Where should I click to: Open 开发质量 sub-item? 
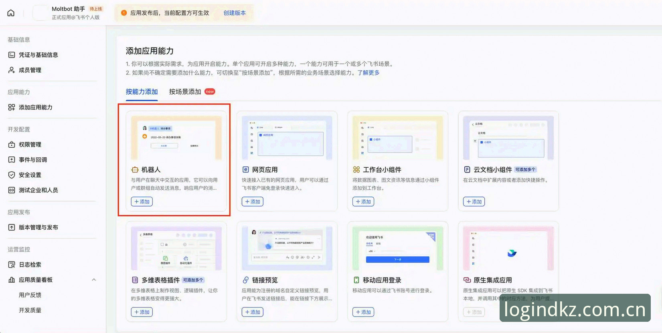coord(30,310)
